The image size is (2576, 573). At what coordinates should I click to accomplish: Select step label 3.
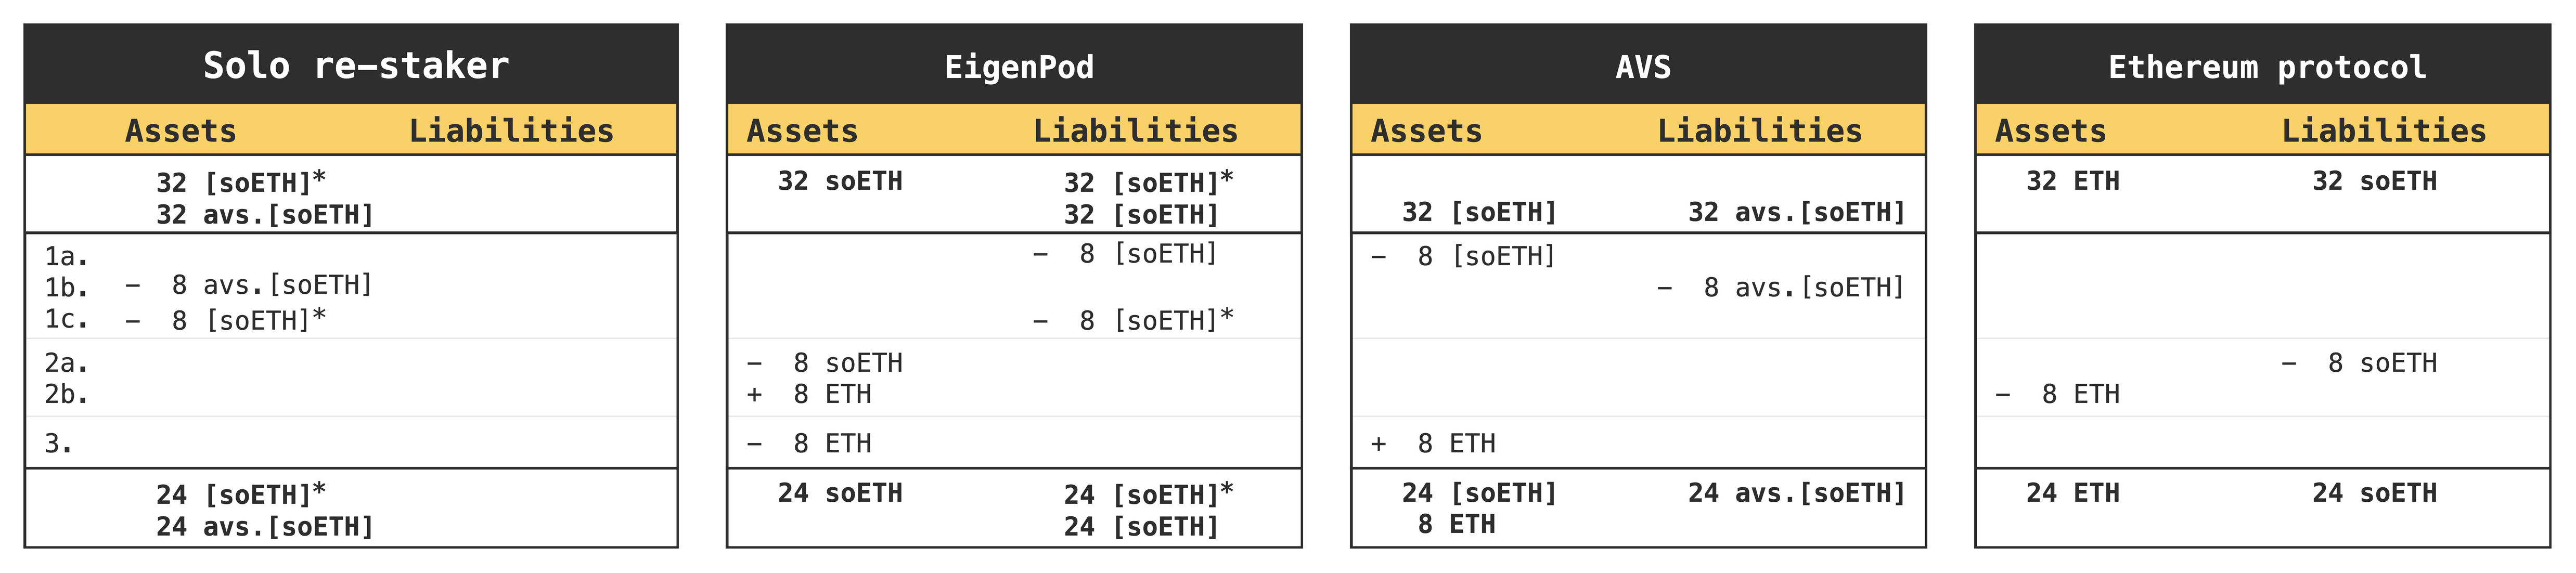point(58,443)
